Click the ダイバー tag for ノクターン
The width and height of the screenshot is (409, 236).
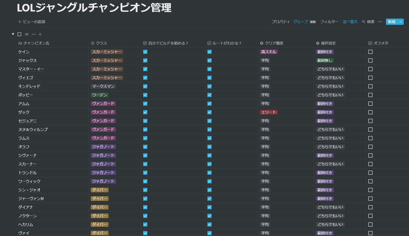click(x=99, y=216)
